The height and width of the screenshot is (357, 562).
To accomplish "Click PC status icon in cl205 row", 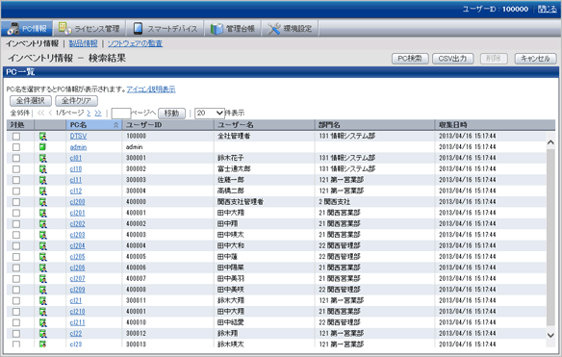I will pos(43,257).
